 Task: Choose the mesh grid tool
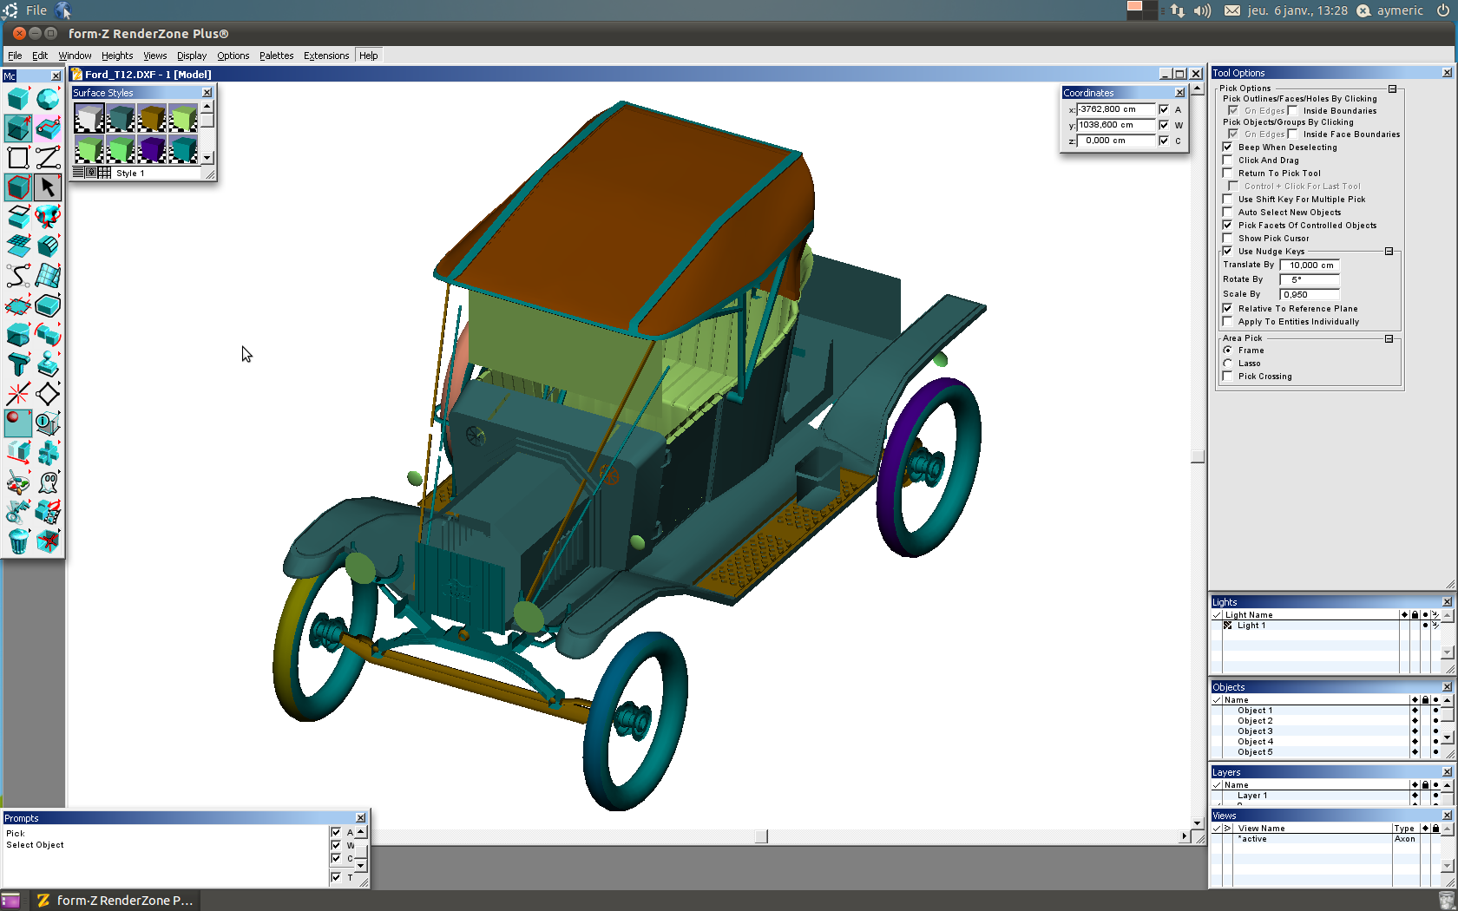[18, 246]
